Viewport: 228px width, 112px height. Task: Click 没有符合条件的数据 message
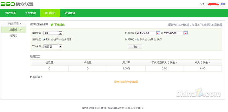126,82
